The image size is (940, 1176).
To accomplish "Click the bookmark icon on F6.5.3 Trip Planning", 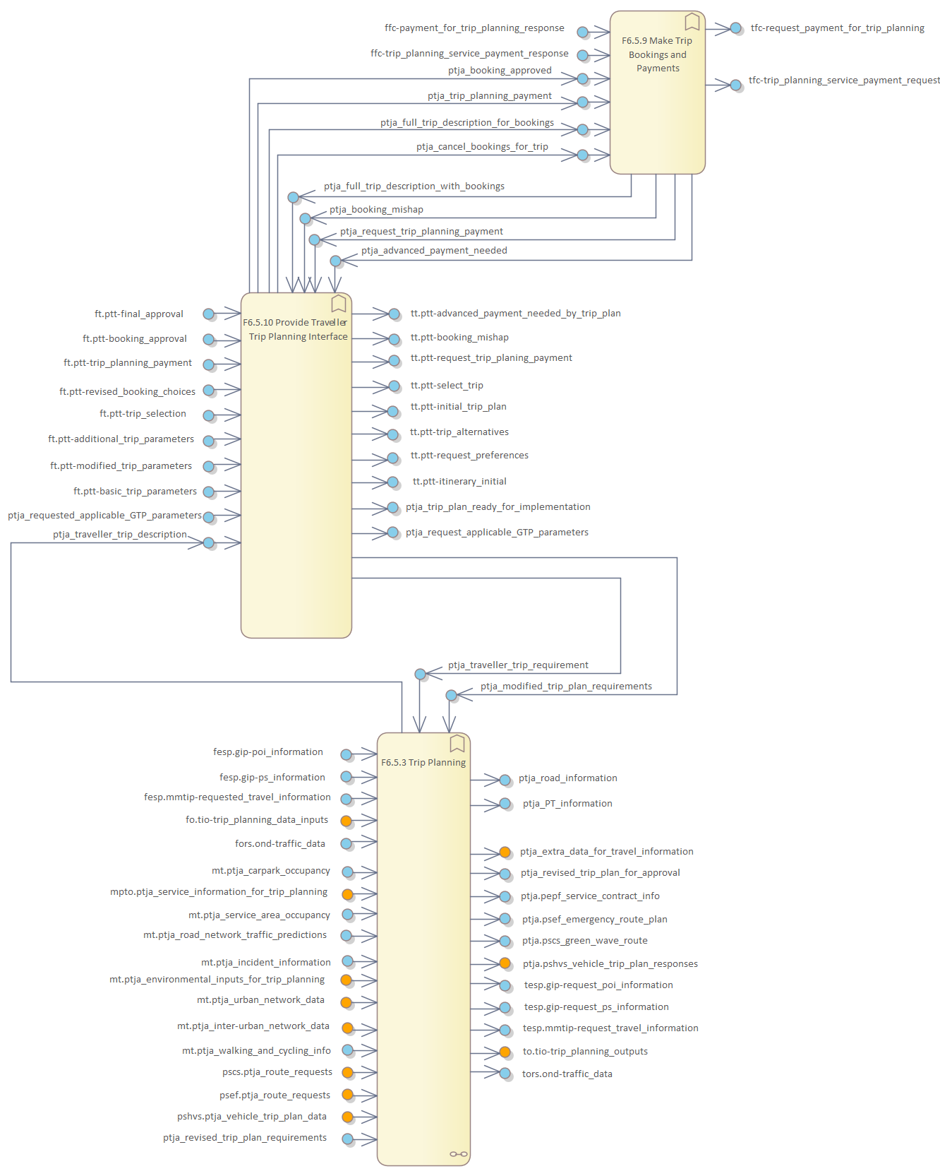I will (x=457, y=743).
